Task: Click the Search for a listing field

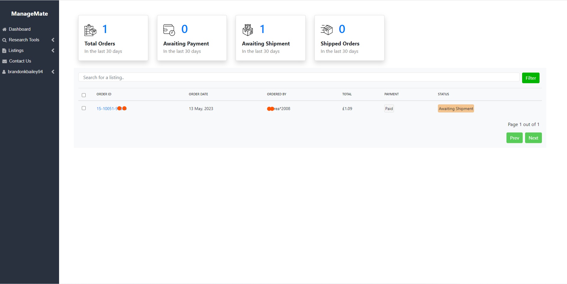Action: click(298, 77)
